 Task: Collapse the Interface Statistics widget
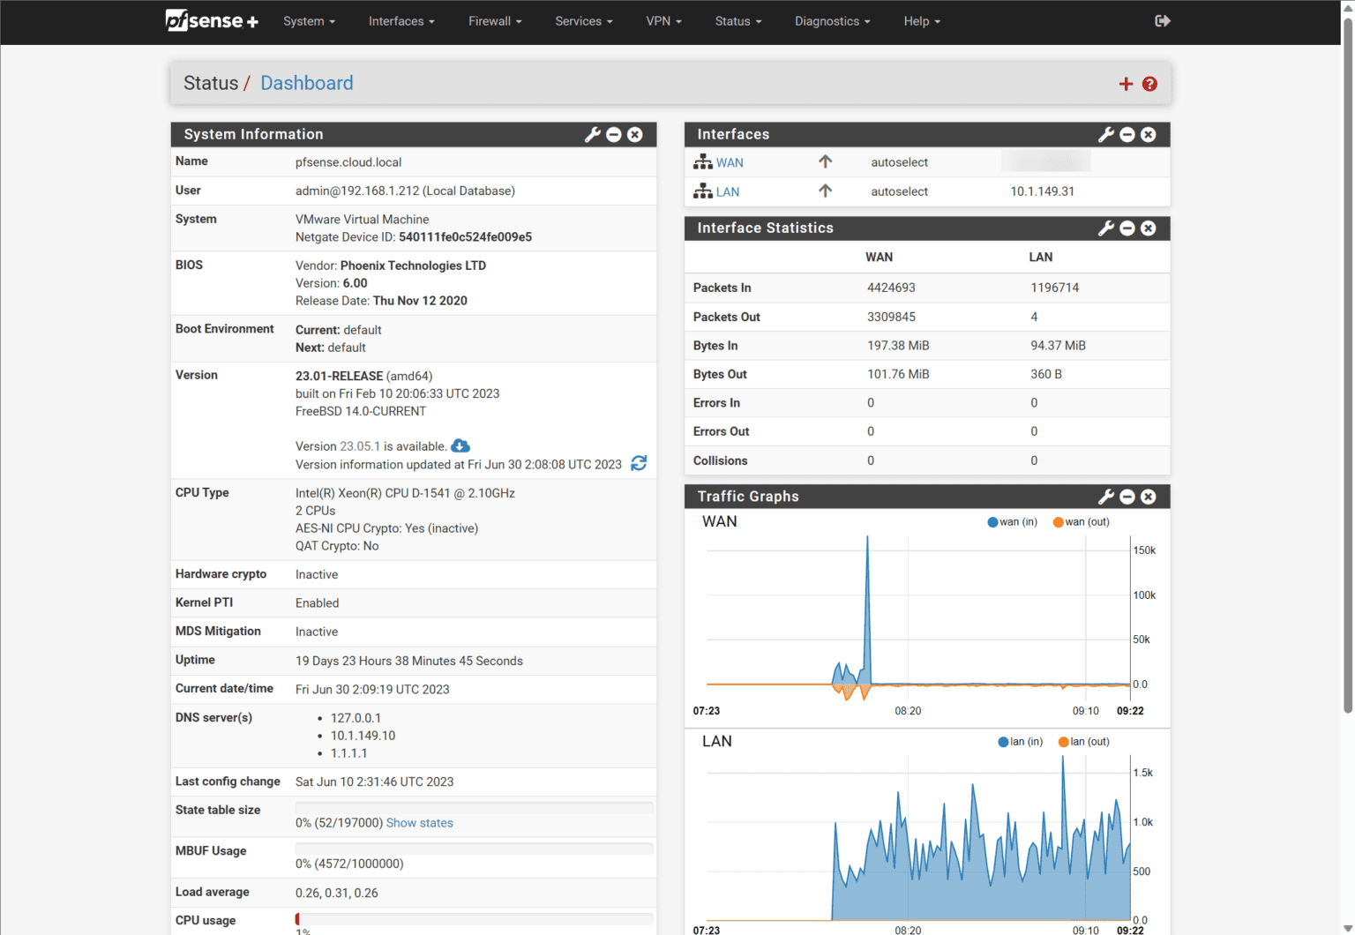tap(1127, 228)
